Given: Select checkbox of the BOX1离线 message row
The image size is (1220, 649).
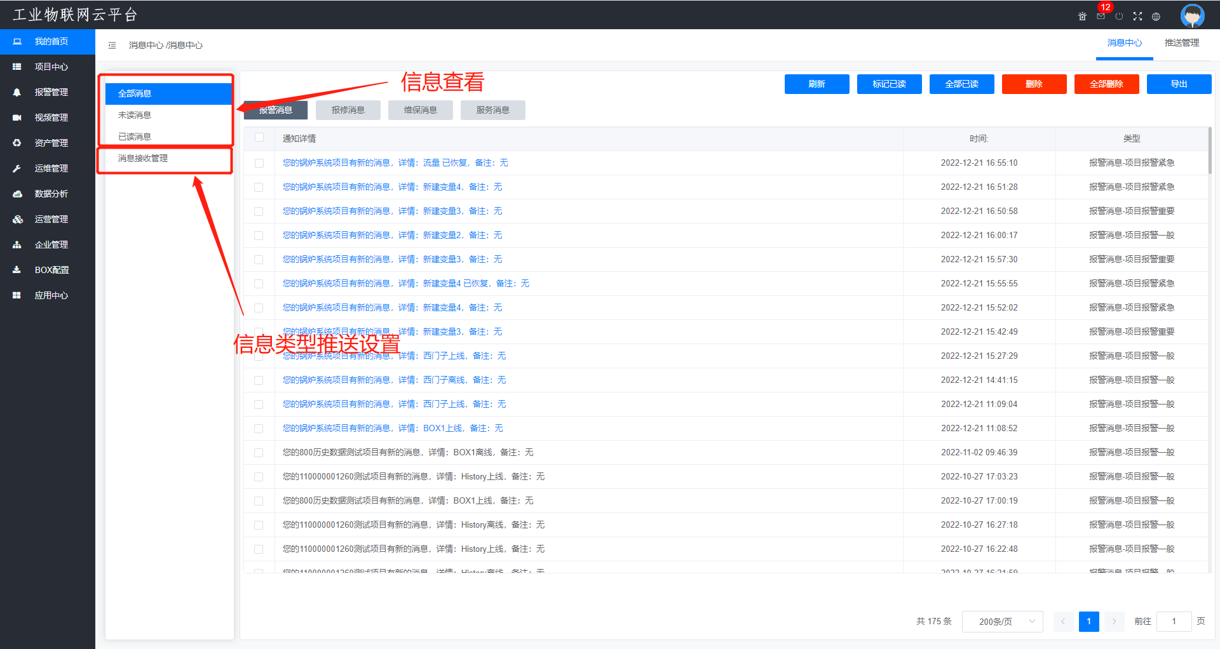Looking at the screenshot, I should point(259,453).
